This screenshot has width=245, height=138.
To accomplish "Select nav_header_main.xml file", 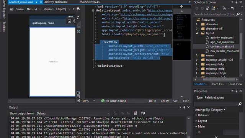I will point(224,51).
